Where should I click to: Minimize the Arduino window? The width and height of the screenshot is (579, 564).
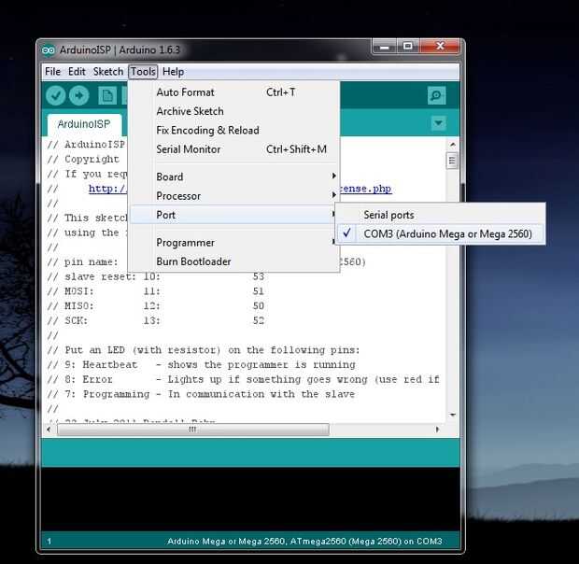(385, 47)
